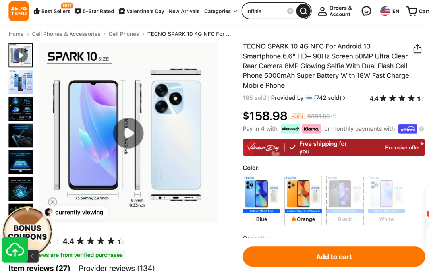
Task: Open the support chat icon
Action: pos(367,11)
